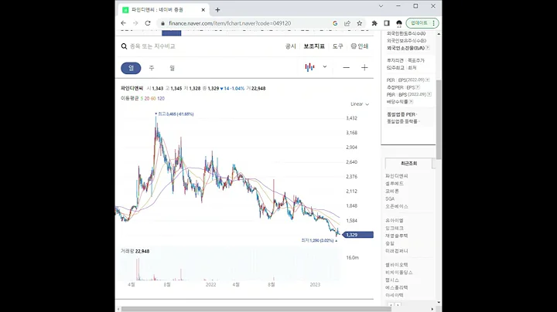Viewport: 557px width, 312px height.
Task: Click the highlighted blue tab above chart
Action: pos(172,32)
